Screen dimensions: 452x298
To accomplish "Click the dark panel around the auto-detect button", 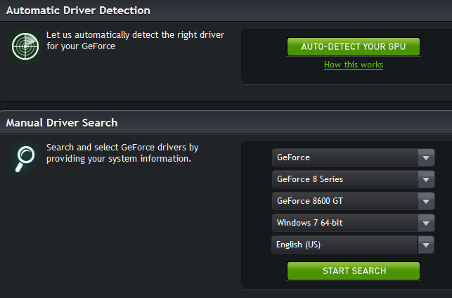I will (347, 57).
